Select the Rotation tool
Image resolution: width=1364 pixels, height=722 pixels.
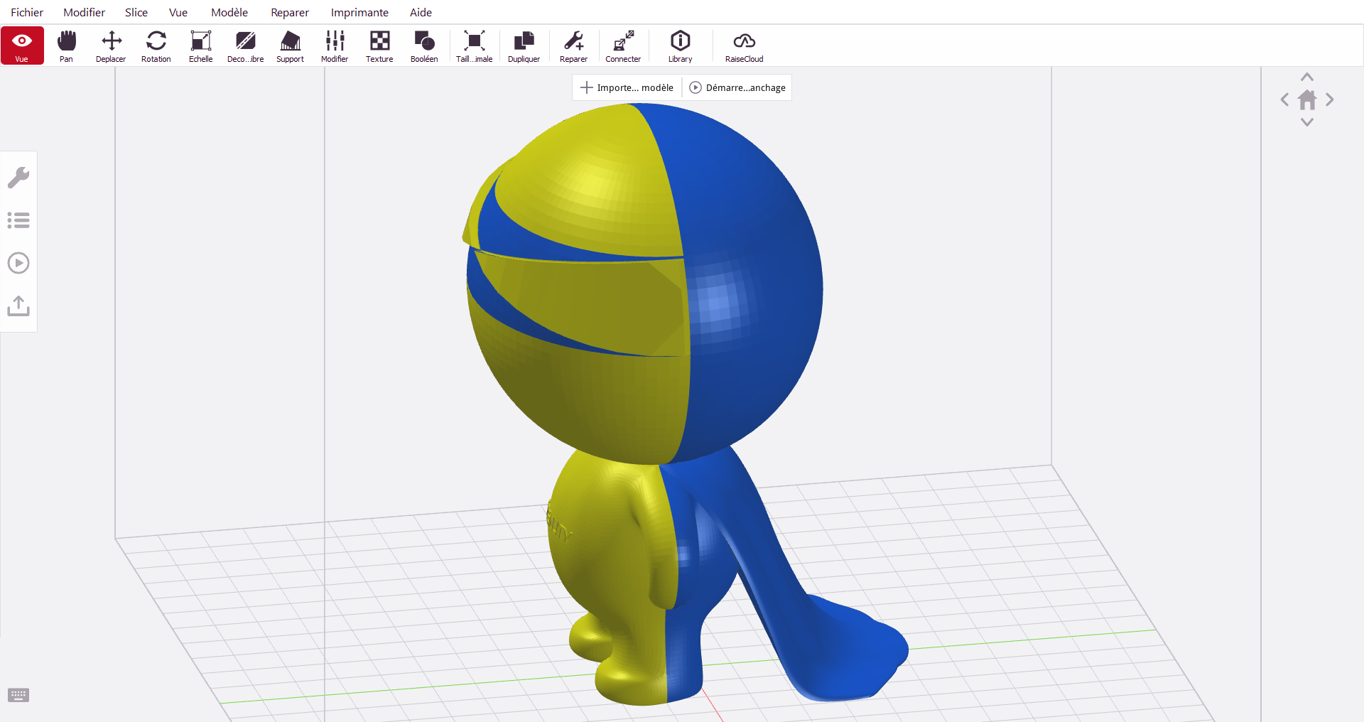[156, 45]
